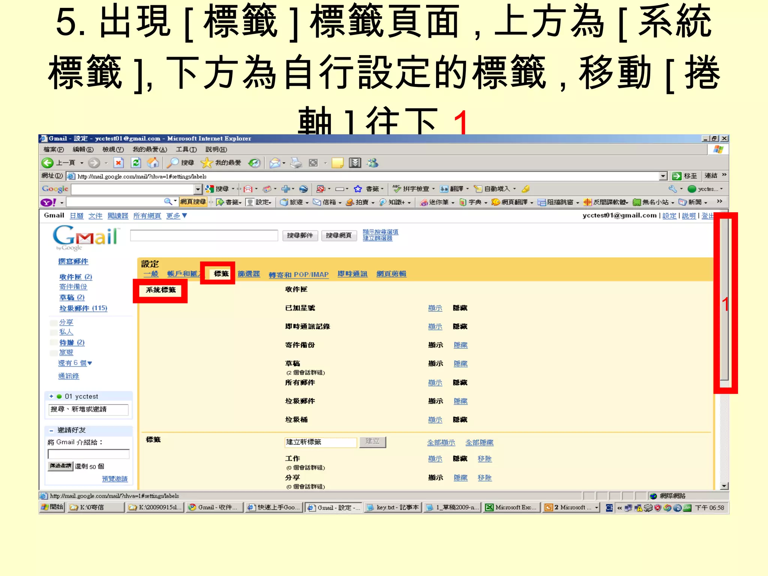
Task: Show the 所有郵件 label
Action: [x=435, y=382]
